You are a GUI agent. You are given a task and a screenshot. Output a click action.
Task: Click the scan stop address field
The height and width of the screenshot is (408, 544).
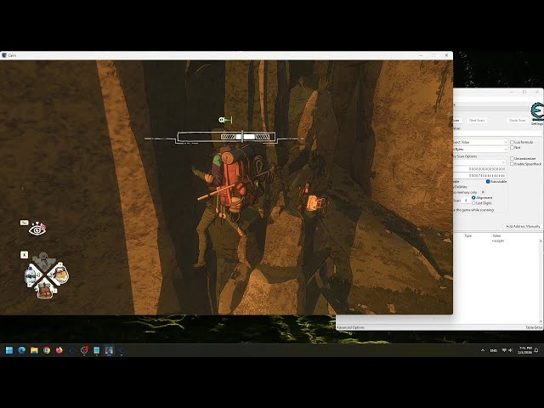click(x=479, y=176)
